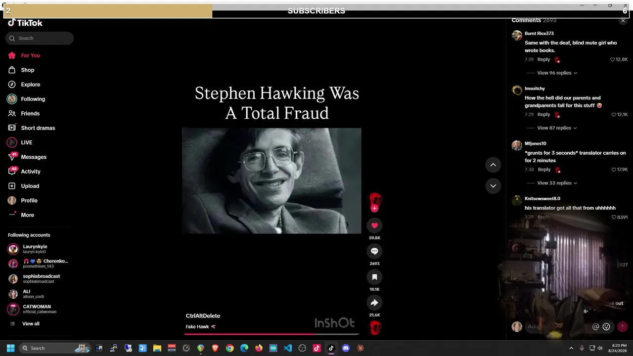The width and height of the screenshot is (633, 356).
Task: Open the CtrlAltDelete creator profile
Action: coord(203,316)
